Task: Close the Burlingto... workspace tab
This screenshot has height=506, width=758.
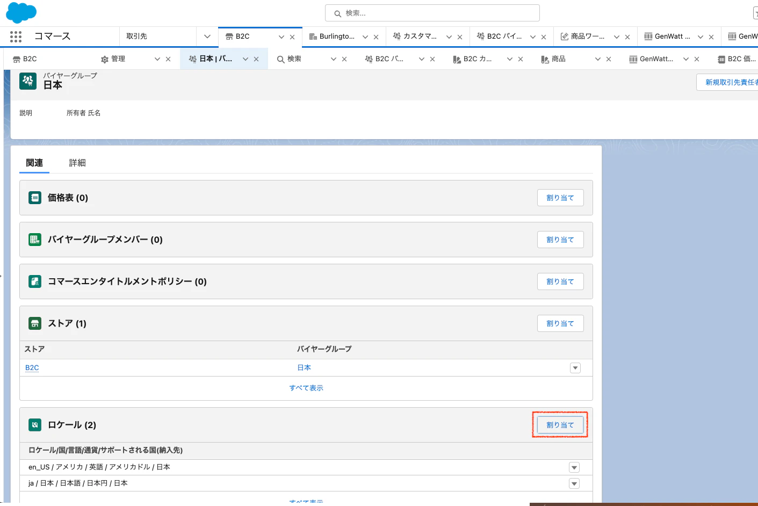Action: (x=376, y=37)
